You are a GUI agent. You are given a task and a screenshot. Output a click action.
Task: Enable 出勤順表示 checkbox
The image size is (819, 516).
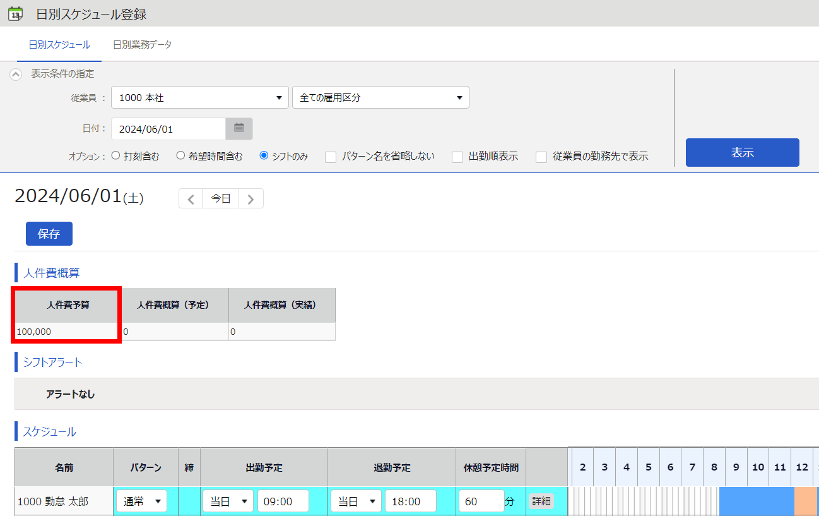457,157
